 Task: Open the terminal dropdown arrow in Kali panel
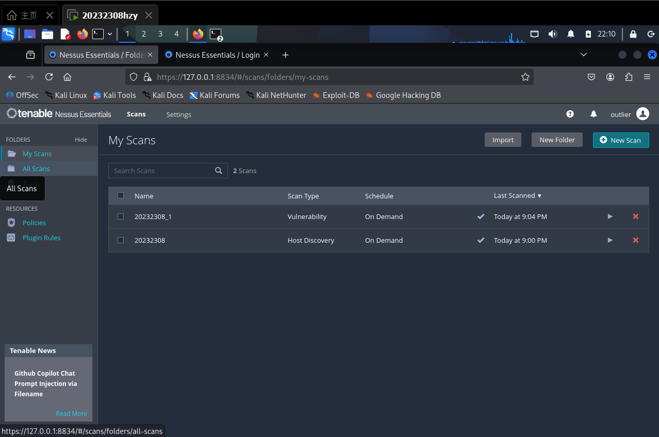[x=110, y=34]
